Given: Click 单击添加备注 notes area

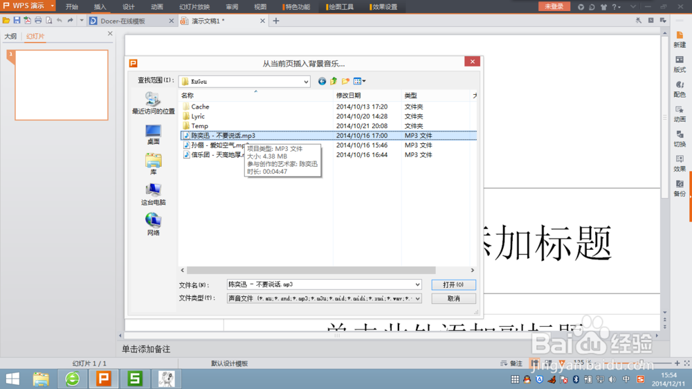Looking at the screenshot, I should pos(145,350).
